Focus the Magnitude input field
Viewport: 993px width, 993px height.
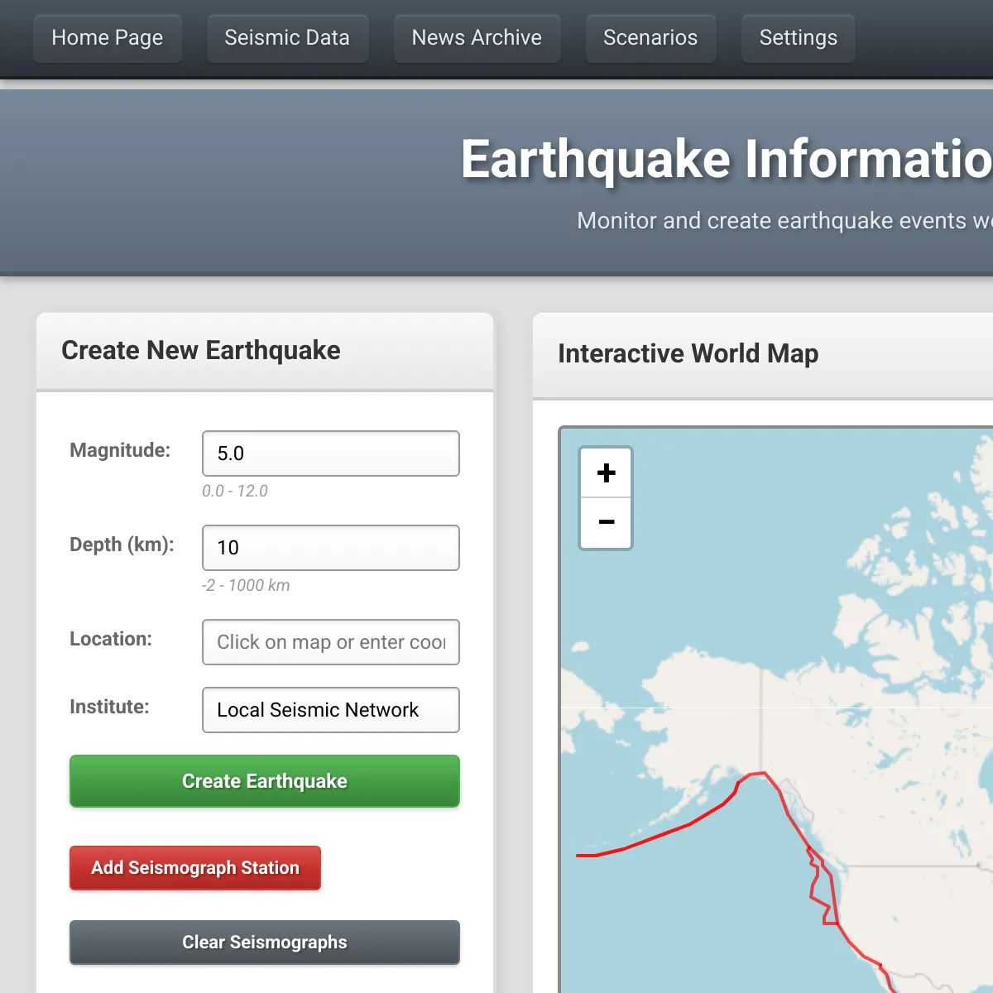point(330,453)
